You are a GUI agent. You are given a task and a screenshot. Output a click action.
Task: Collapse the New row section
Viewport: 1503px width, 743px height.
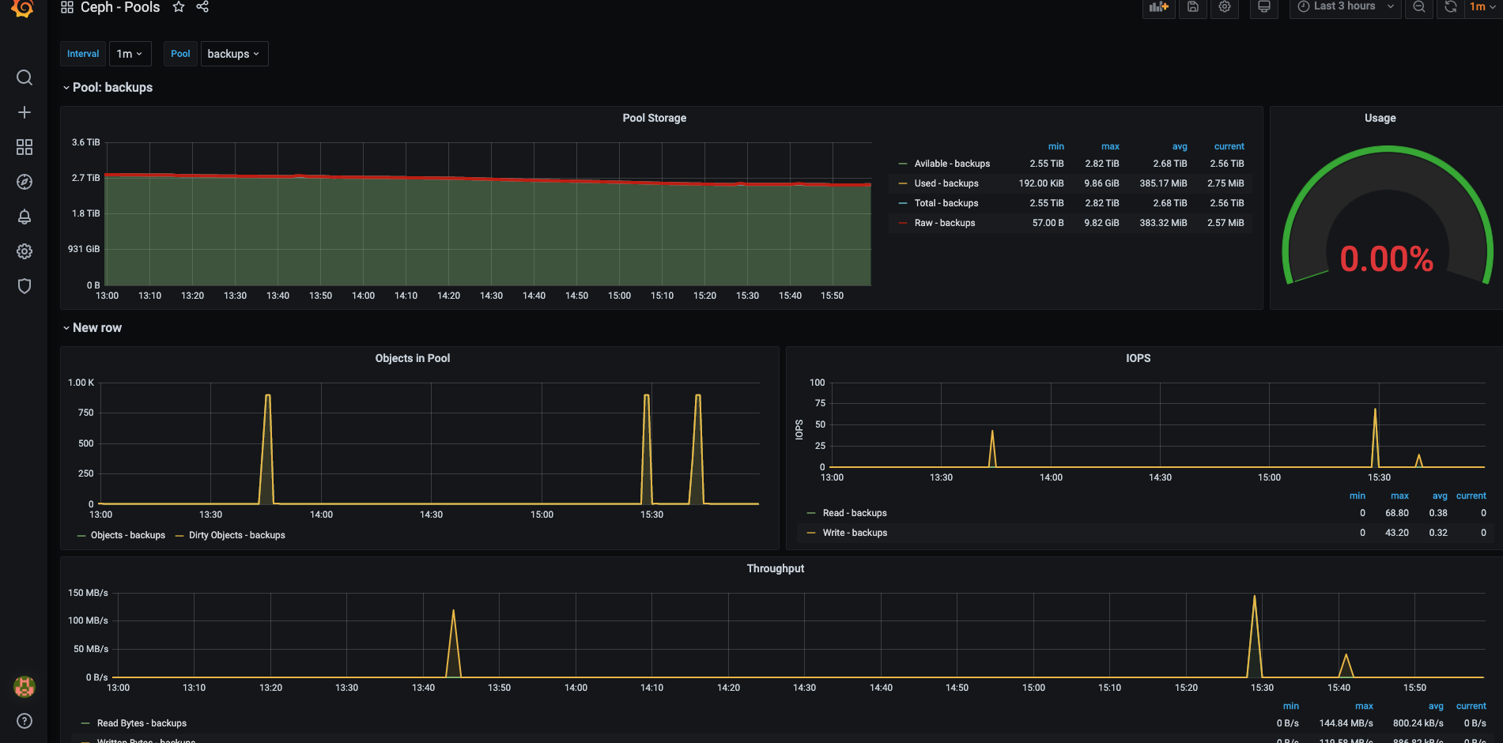click(x=93, y=328)
